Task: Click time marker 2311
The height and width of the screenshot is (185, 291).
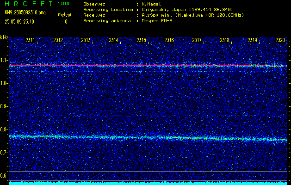Action: [30, 40]
